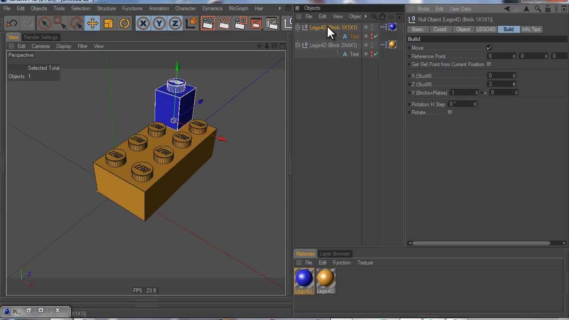Screen dimensions: 569x320
Task: Select the Live Selection tool
Action: (x=44, y=23)
